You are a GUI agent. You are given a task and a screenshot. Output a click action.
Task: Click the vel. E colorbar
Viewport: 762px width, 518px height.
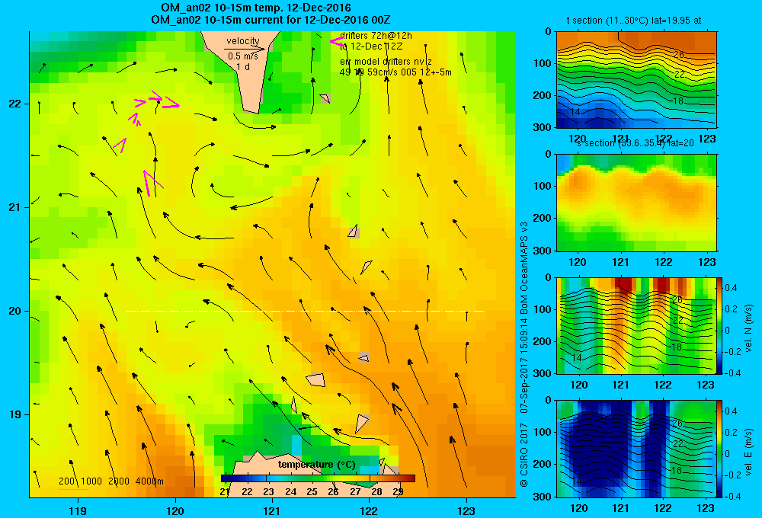pyautogui.click(x=719, y=449)
